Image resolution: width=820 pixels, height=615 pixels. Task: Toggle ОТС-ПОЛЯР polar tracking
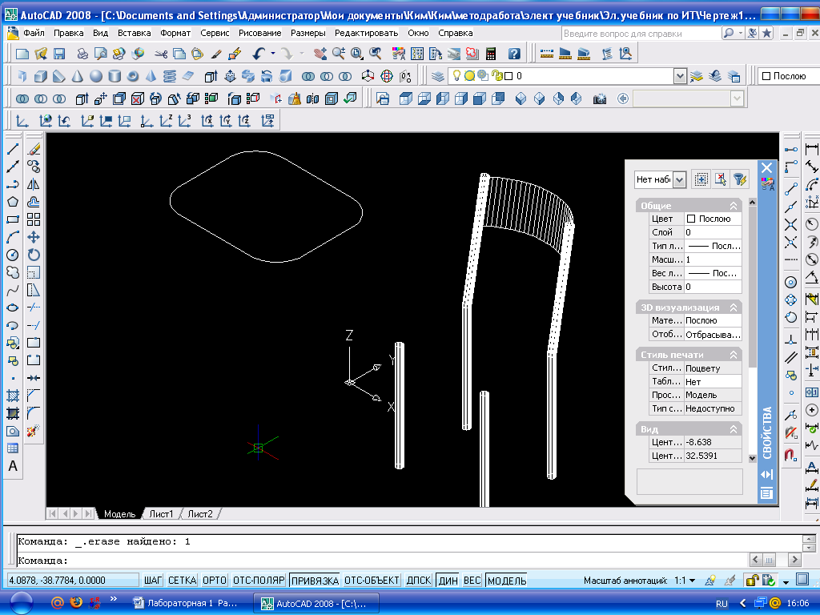[x=259, y=581]
